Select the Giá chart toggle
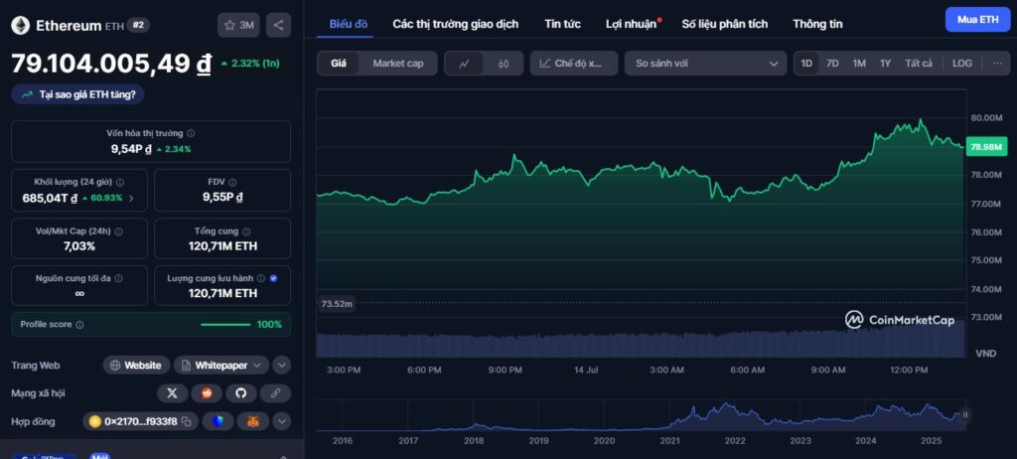1017x459 pixels. 339,64
